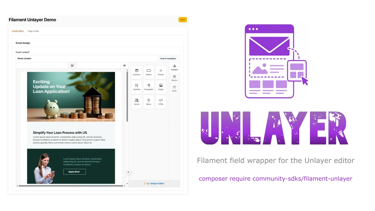375x211 pixels.
Task: Select the Paragraph content block
Action: pyautogui.click(x=149, y=87)
